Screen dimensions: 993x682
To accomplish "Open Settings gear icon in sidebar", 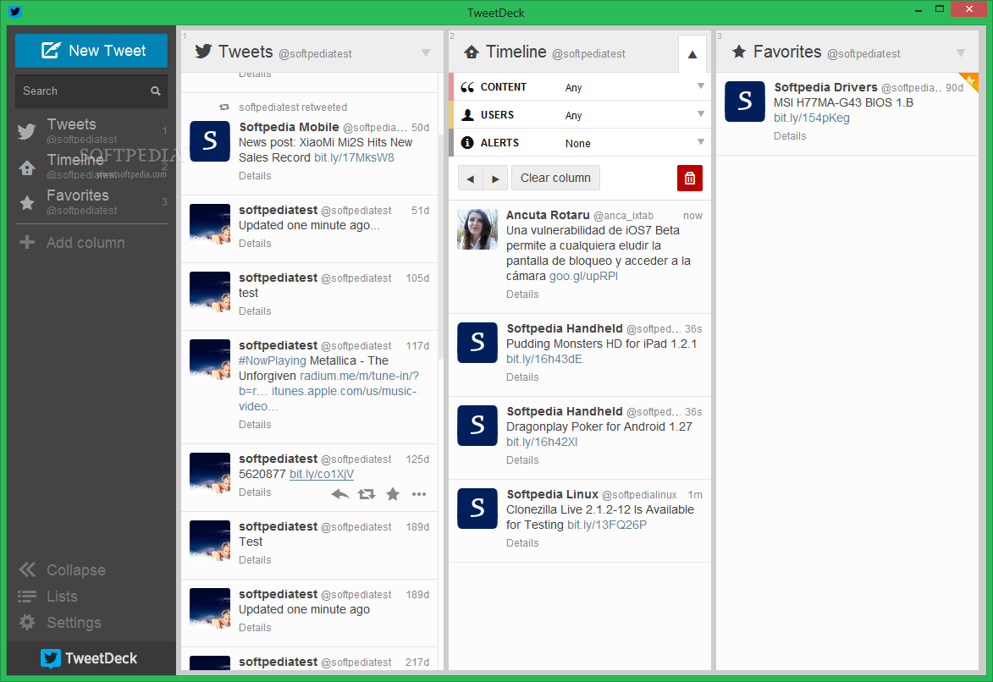I will coord(27,623).
